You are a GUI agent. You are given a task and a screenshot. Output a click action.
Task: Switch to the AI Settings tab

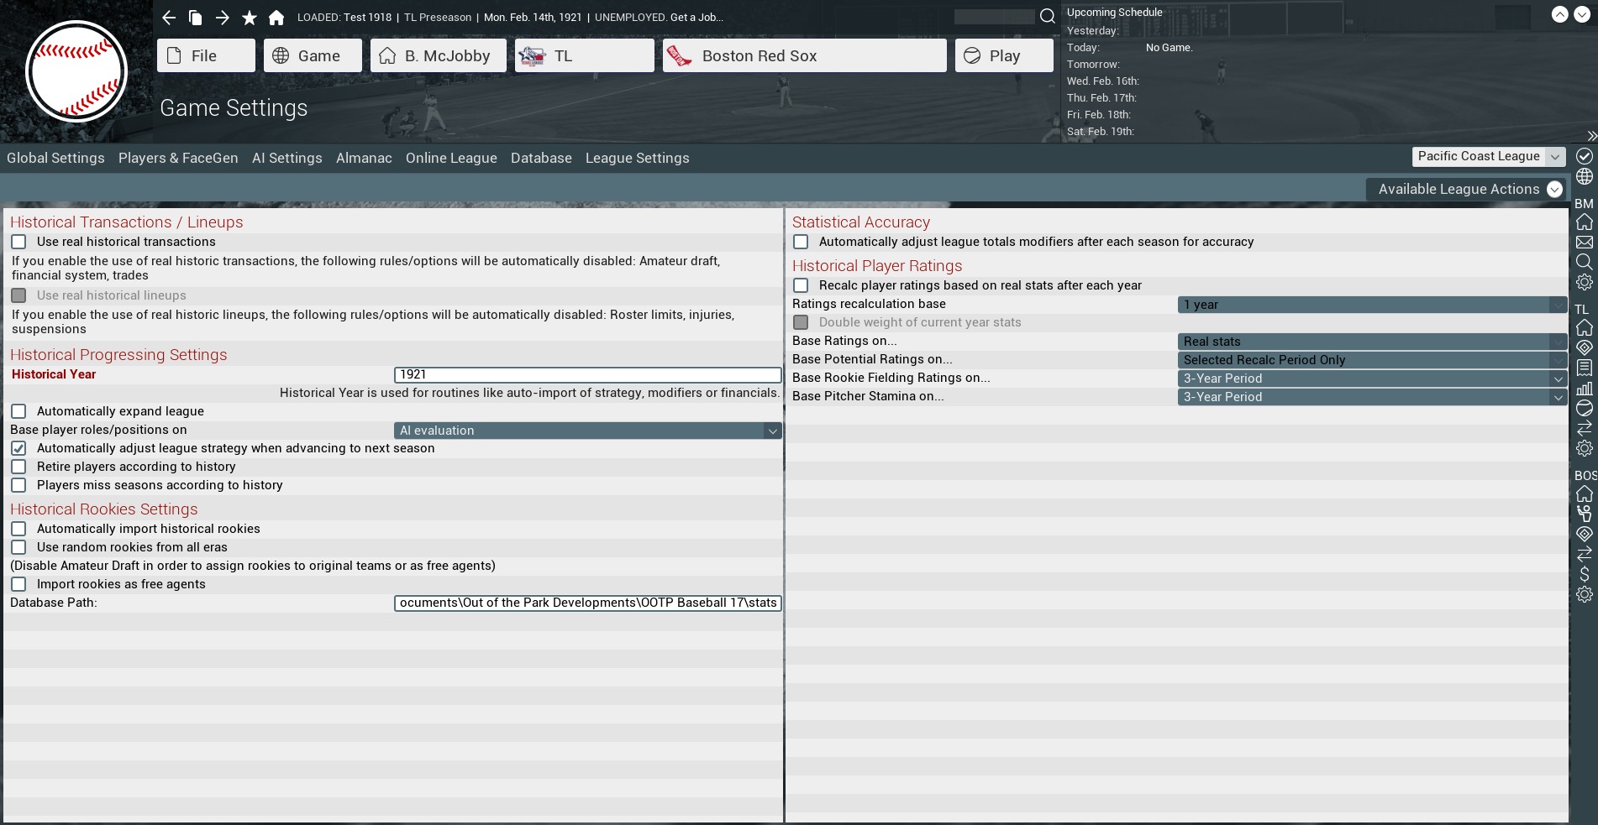(286, 158)
